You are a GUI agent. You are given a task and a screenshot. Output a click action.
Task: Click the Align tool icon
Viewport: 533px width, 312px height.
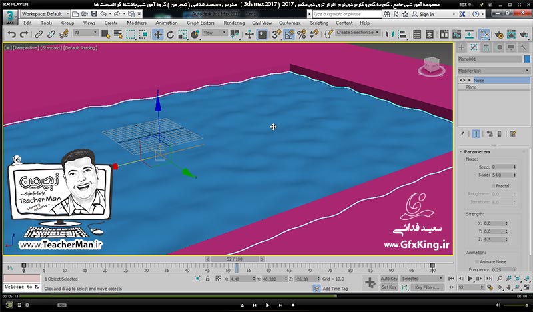click(x=402, y=34)
